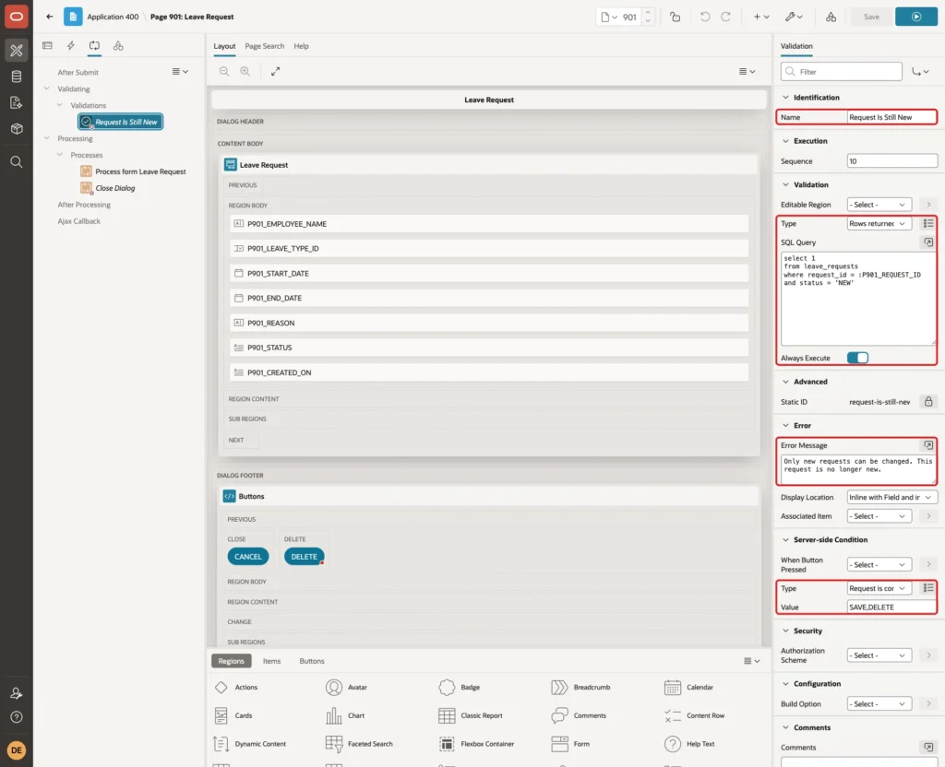
Task: Collapse the Validating tree node
Action: point(46,88)
